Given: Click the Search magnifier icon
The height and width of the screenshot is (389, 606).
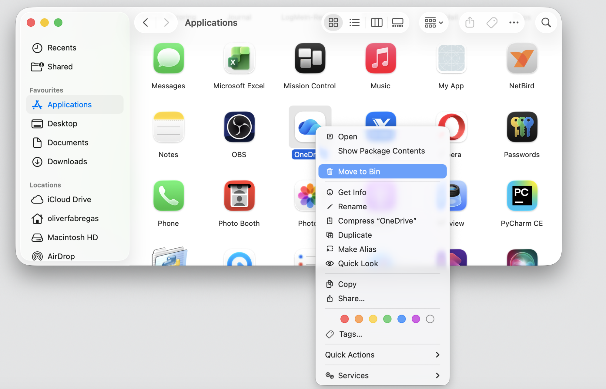Looking at the screenshot, I should 546,22.
